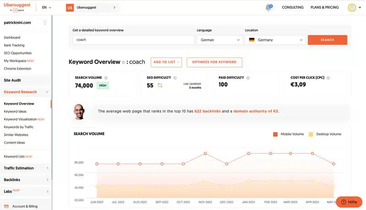
Task: Click the €3,09 CPC value
Action: 298,85
